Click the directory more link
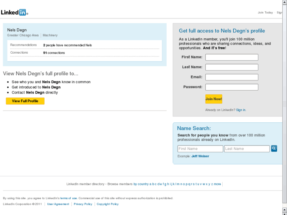The image size is (287, 215). 217,184
